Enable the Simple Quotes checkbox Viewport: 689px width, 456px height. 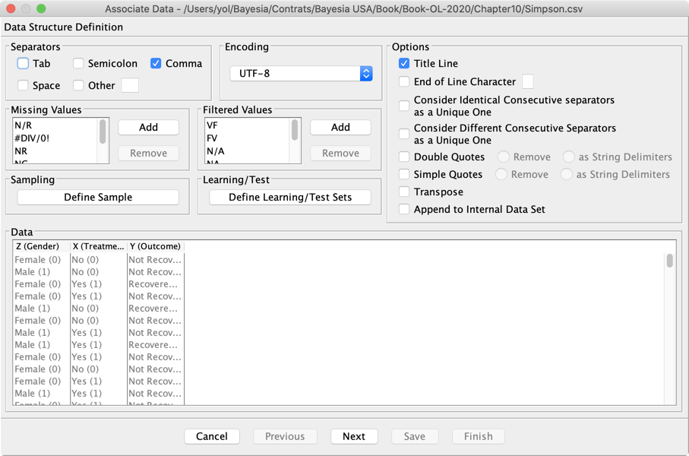404,175
